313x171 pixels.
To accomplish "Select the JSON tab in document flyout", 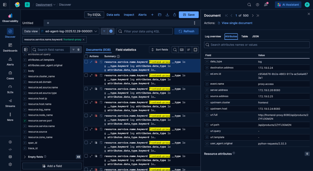I will coord(255,36).
